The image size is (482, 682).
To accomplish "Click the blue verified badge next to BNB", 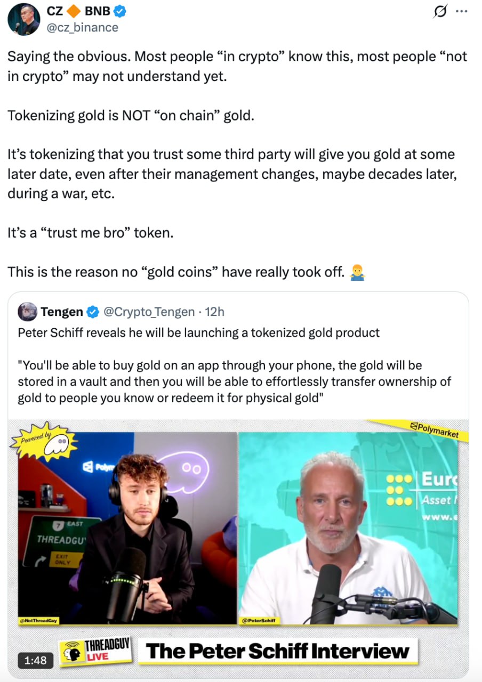I will point(119,11).
